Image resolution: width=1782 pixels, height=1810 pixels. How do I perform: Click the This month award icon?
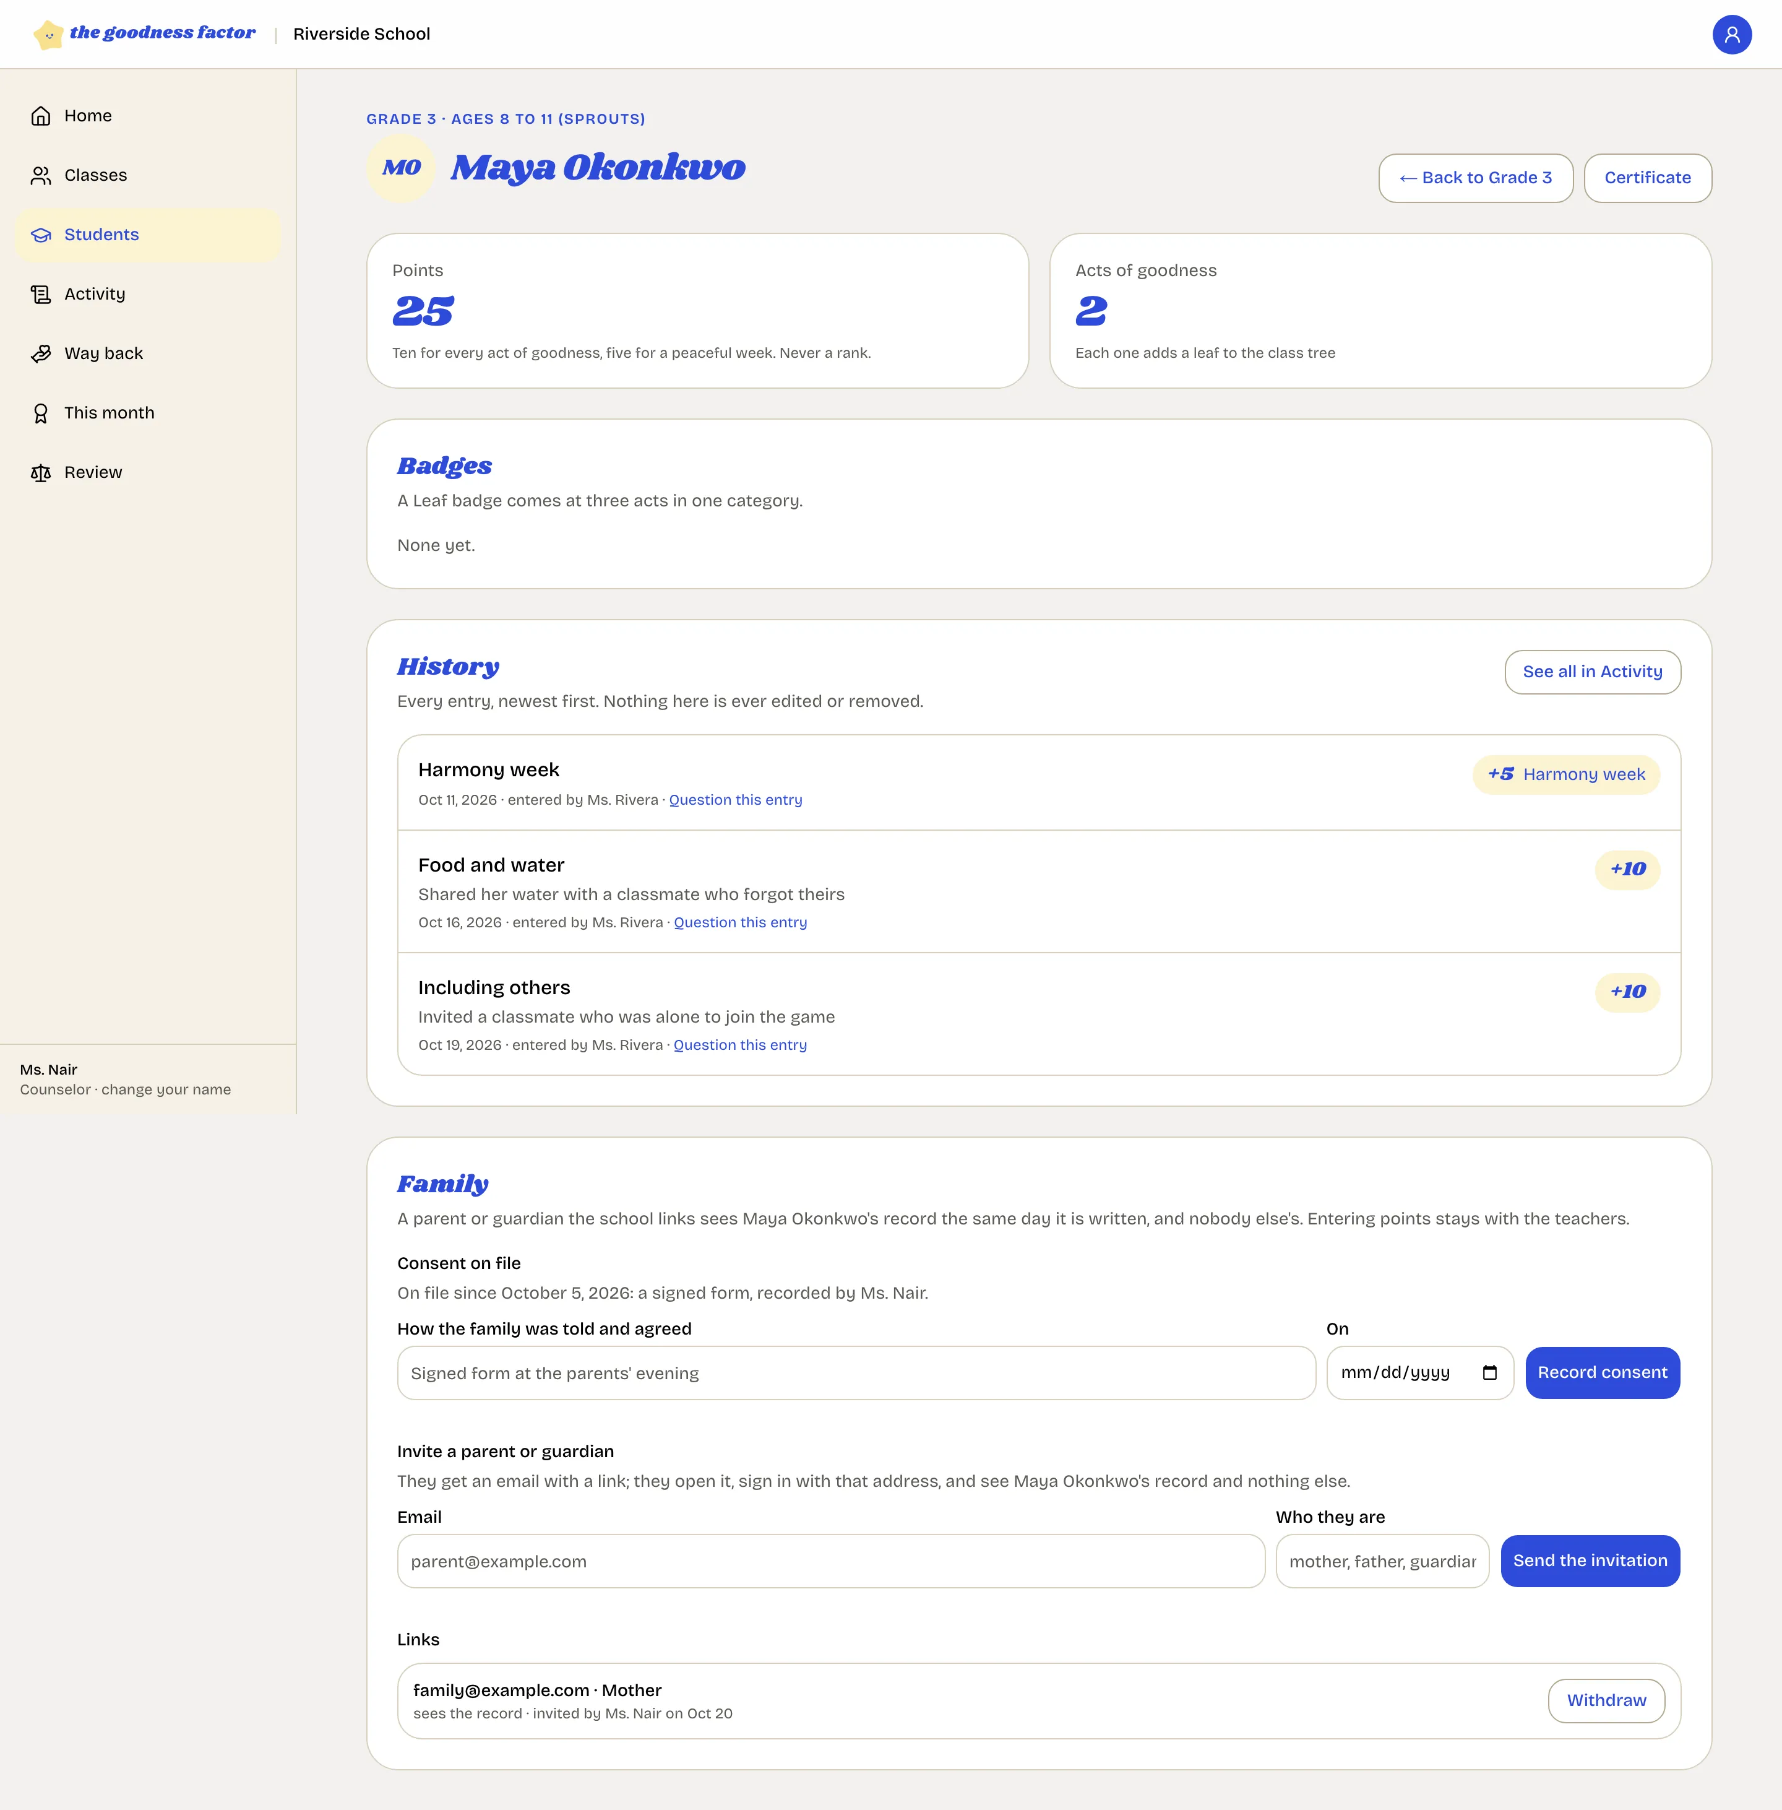click(40, 413)
